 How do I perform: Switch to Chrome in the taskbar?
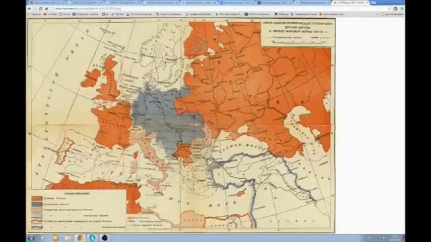point(80,238)
